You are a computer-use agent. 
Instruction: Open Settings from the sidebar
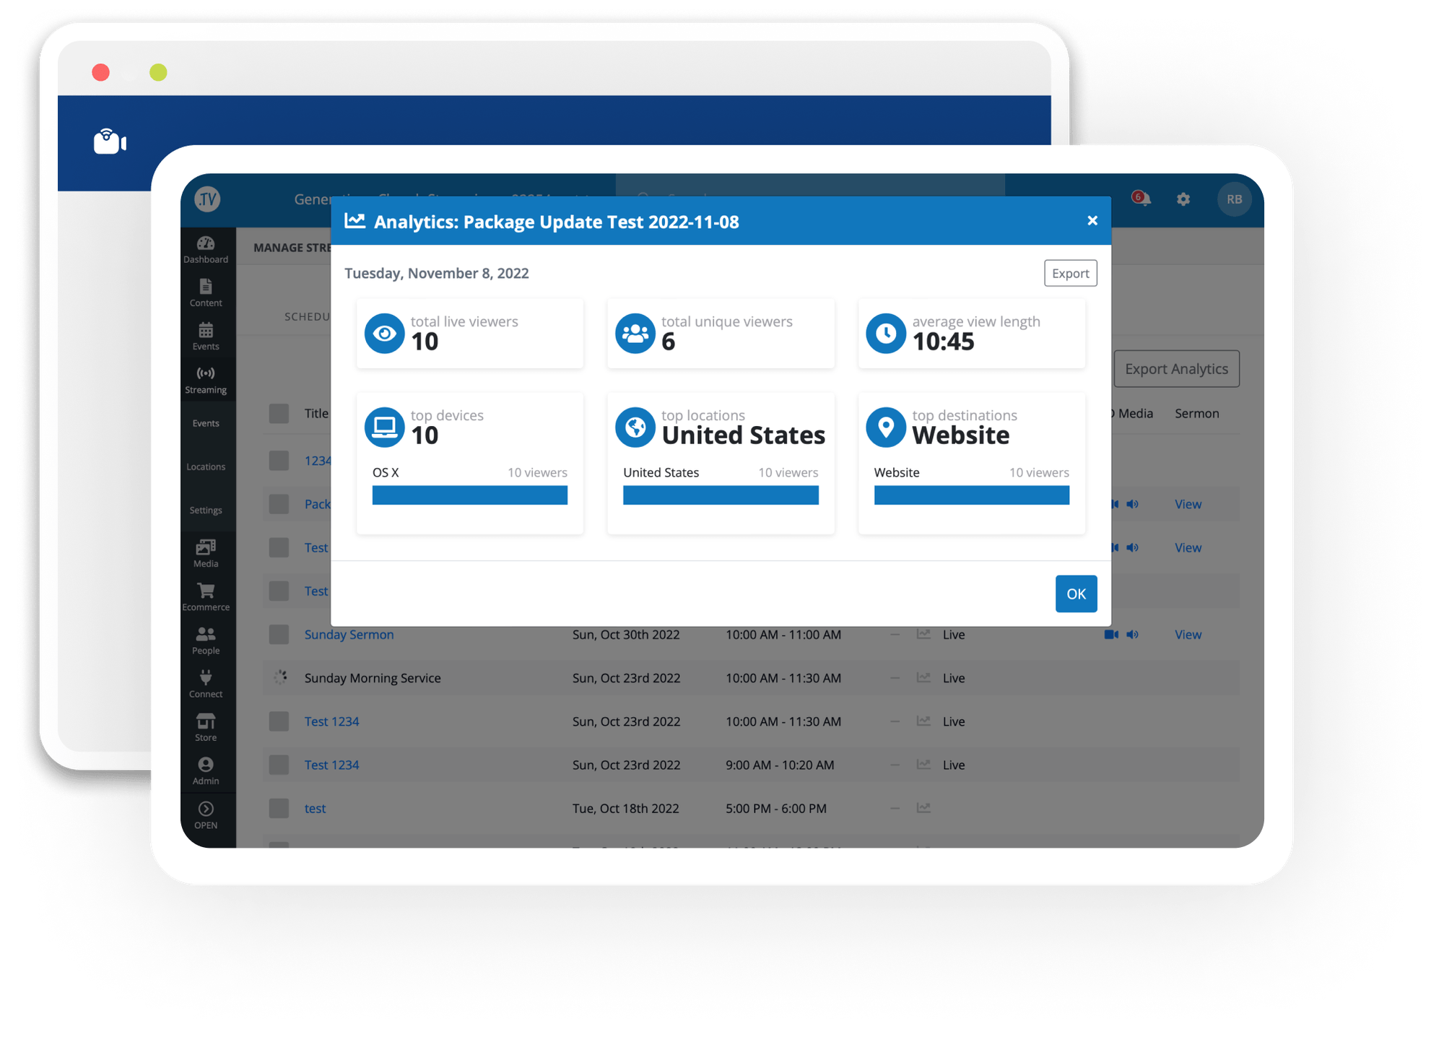tap(206, 510)
